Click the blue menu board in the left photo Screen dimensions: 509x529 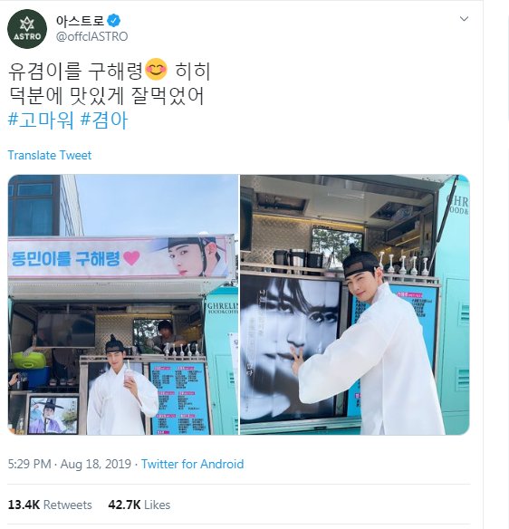click(x=178, y=399)
